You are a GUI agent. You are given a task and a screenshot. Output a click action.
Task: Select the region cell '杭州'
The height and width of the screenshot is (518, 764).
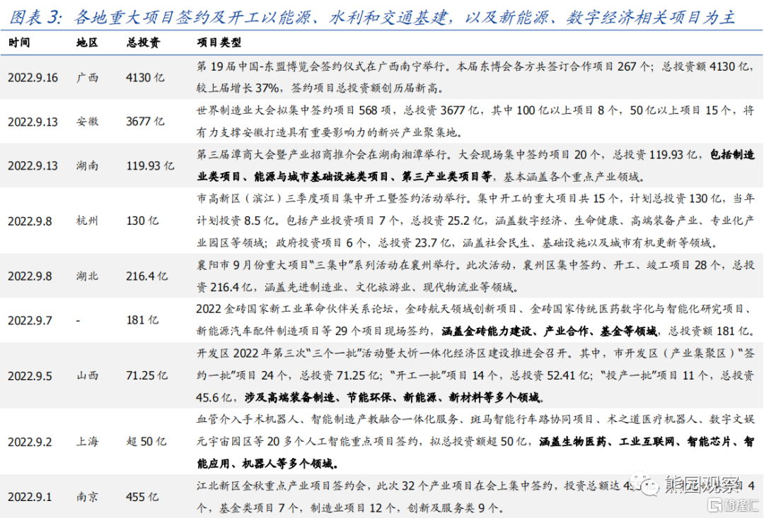pyautogui.click(x=87, y=221)
